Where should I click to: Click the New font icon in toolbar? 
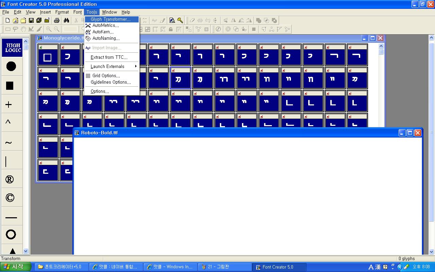coord(7,20)
